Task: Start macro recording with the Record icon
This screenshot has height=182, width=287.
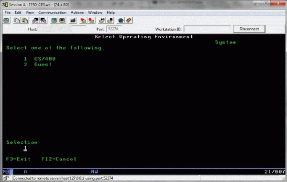Action: coord(83,20)
